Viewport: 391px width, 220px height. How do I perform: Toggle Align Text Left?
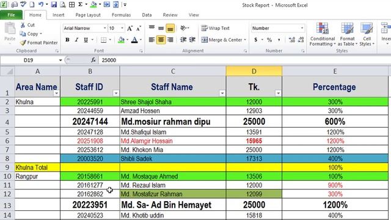(x=152, y=40)
